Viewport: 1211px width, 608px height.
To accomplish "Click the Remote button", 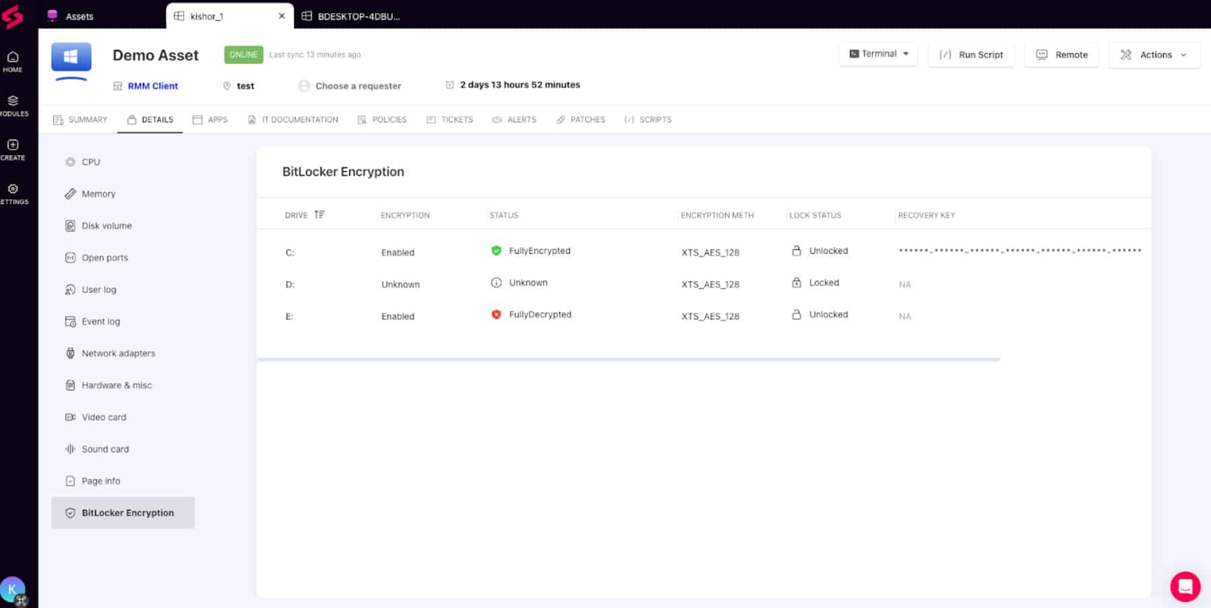I will [x=1062, y=55].
